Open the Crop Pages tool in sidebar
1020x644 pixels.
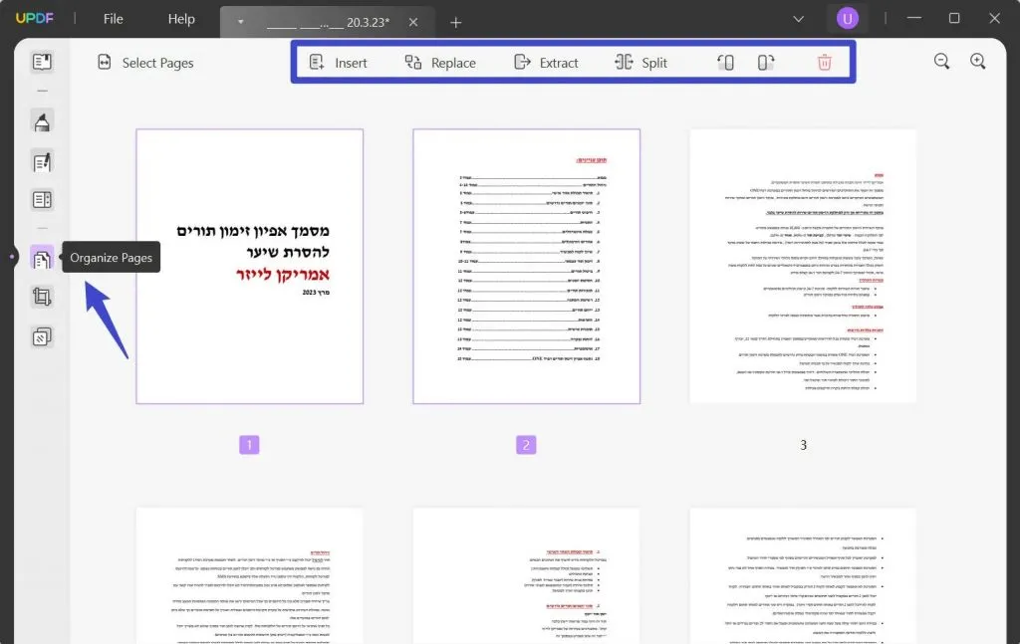coord(42,297)
